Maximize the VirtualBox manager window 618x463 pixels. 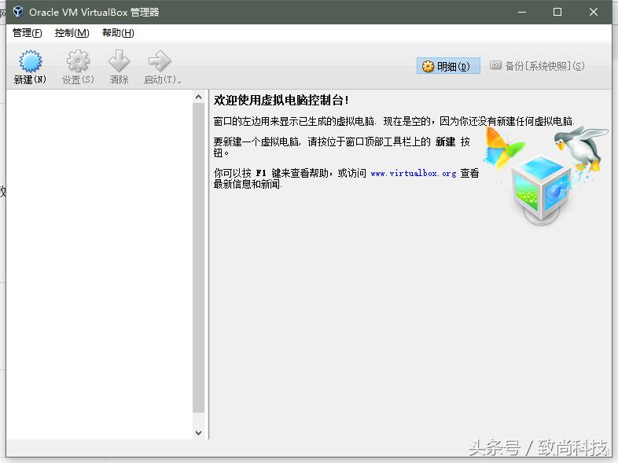coord(557,12)
